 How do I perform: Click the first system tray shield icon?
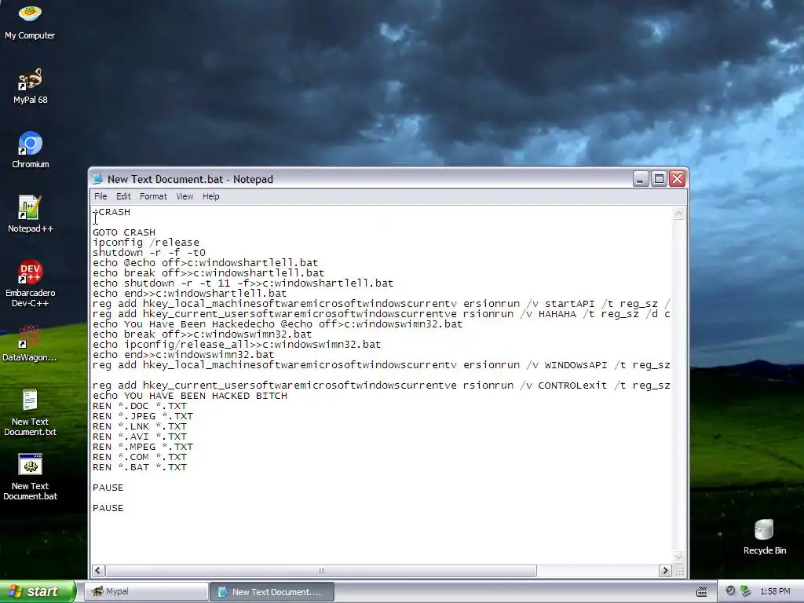730,590
